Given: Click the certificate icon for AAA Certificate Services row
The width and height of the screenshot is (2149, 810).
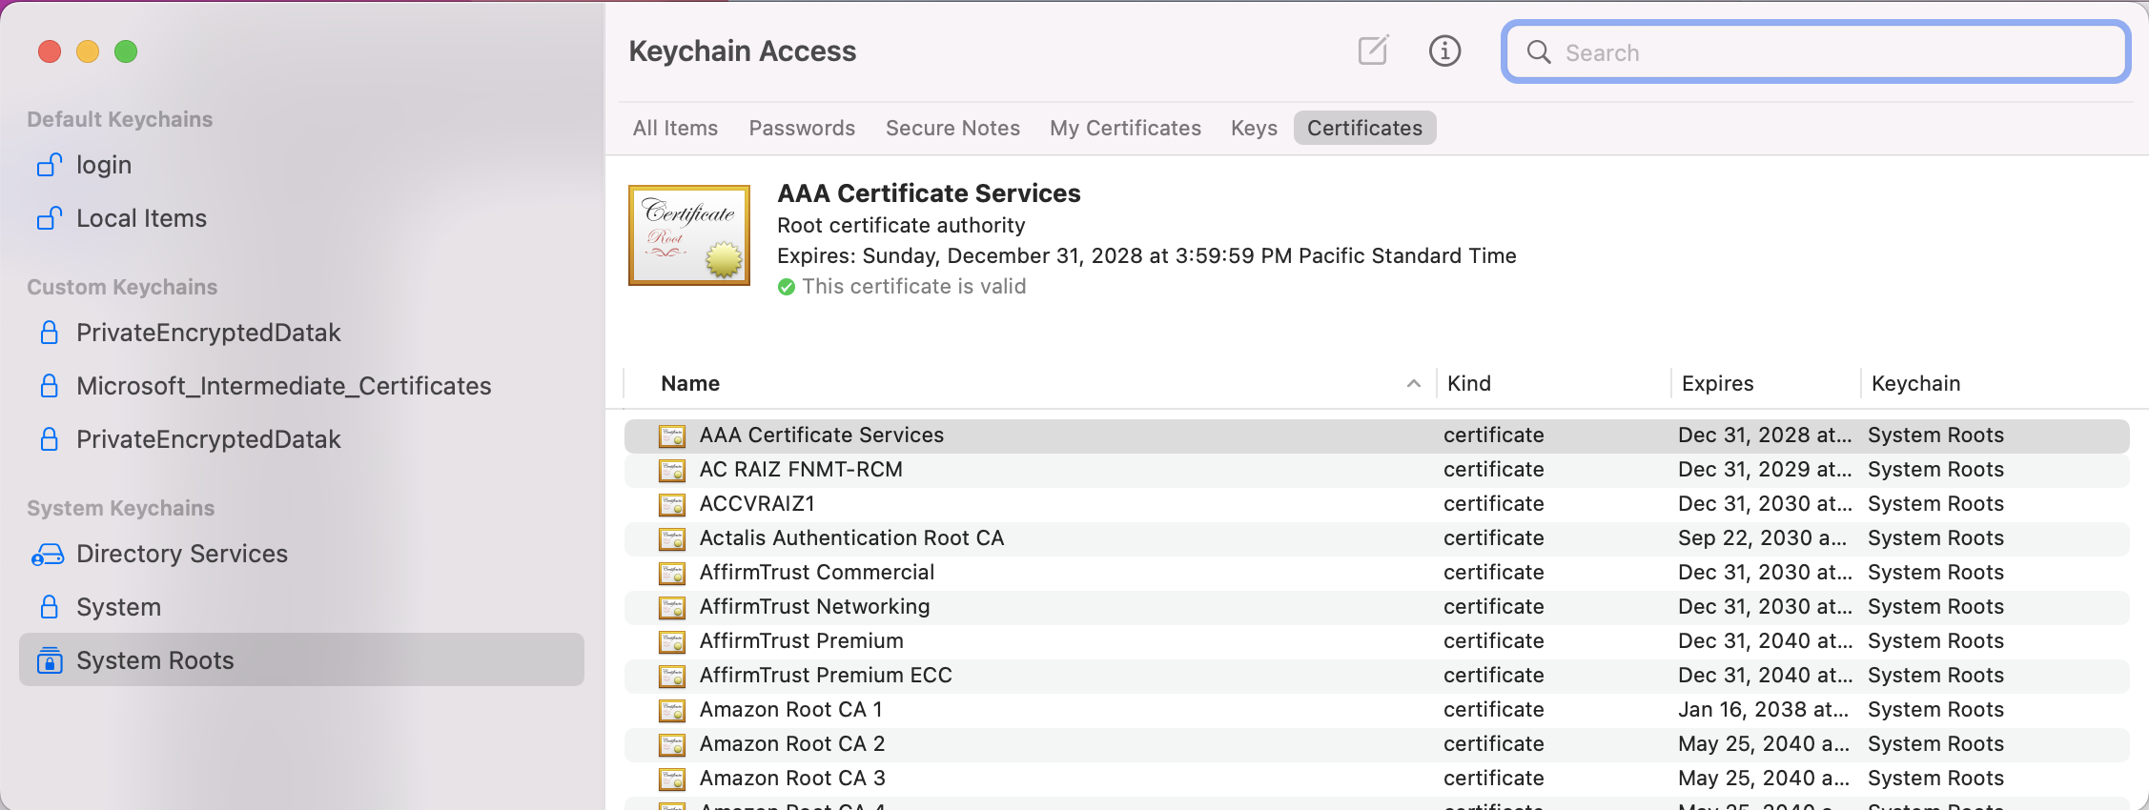Looking at the screenshot, I should (672, 435).
